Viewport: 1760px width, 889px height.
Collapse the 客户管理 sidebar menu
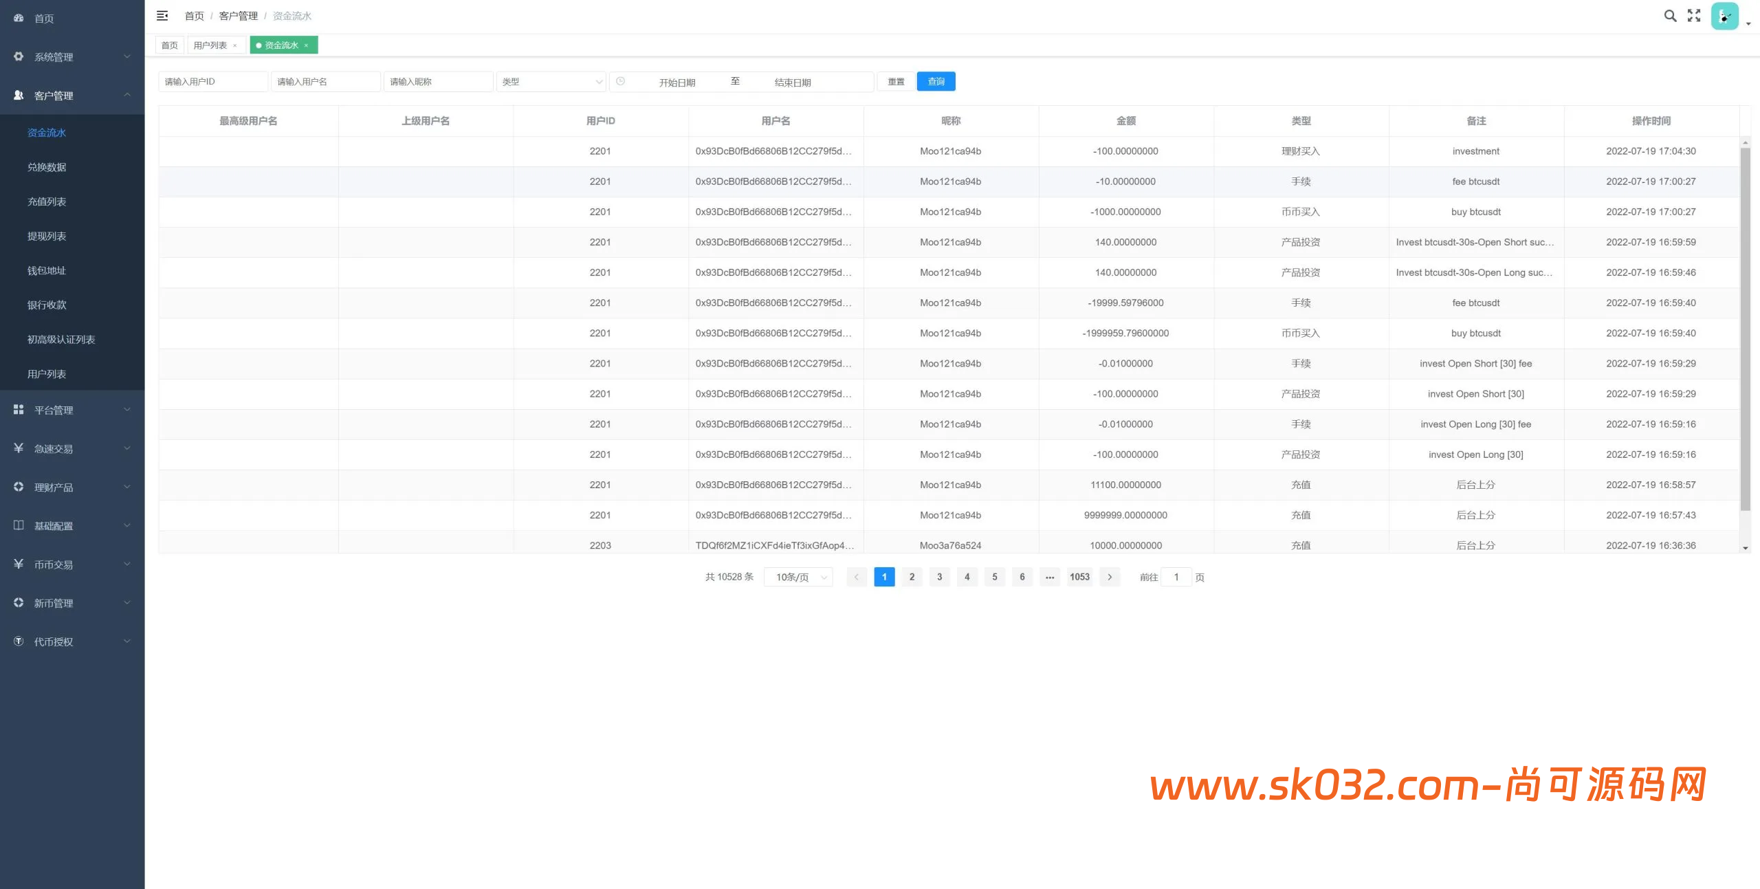coord(72,95)
